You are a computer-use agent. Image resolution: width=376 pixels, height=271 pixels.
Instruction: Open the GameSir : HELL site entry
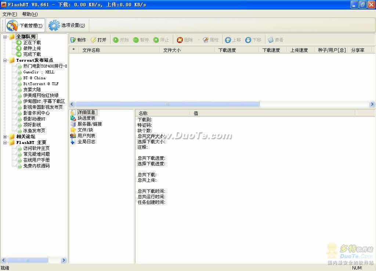[39, 72]
